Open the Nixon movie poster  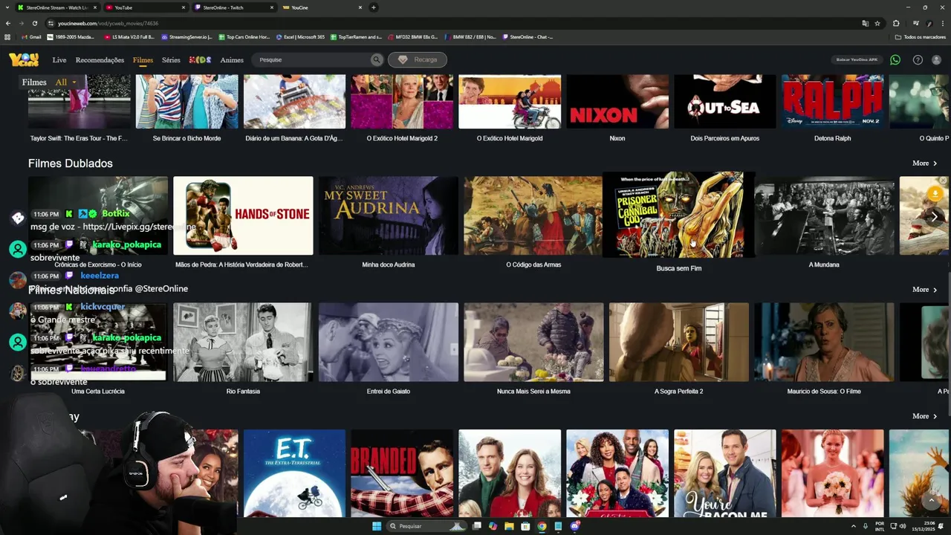click(617, 102)
